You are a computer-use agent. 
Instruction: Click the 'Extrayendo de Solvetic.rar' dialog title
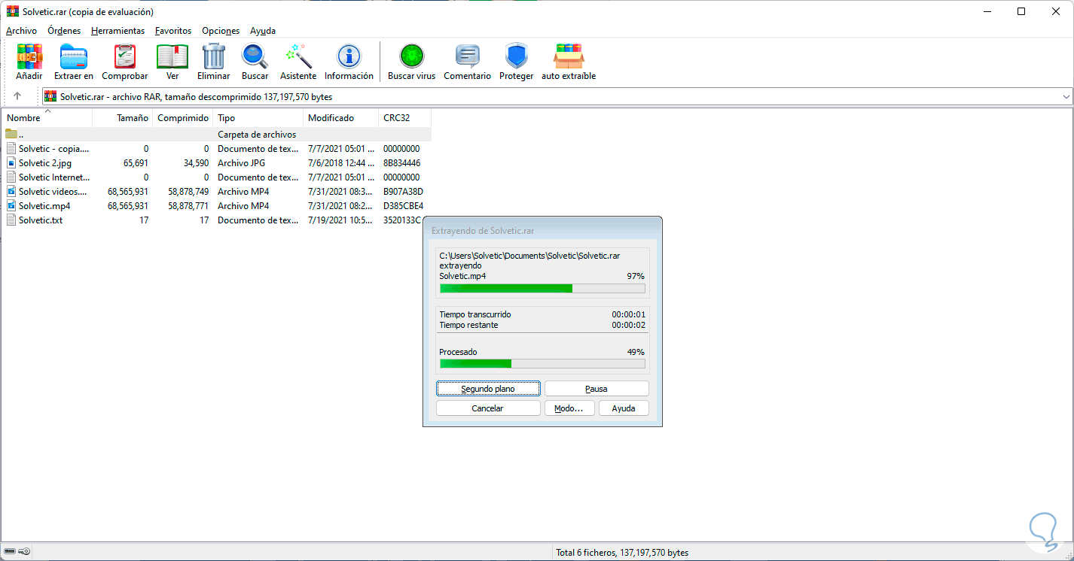(483, 230)
